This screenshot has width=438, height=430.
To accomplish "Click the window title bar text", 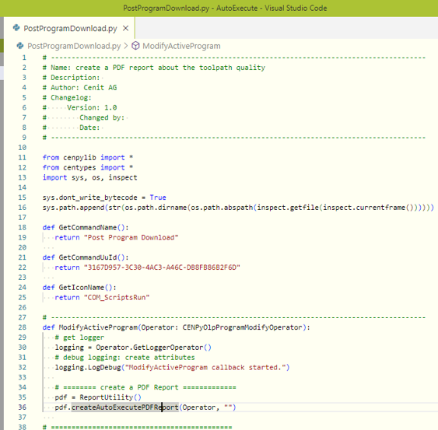I will pyautogui.click(x=225, y=8).
